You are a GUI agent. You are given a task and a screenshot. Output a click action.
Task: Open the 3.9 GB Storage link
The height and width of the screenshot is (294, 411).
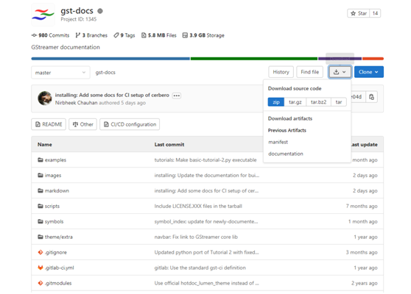tap(203, 35)
